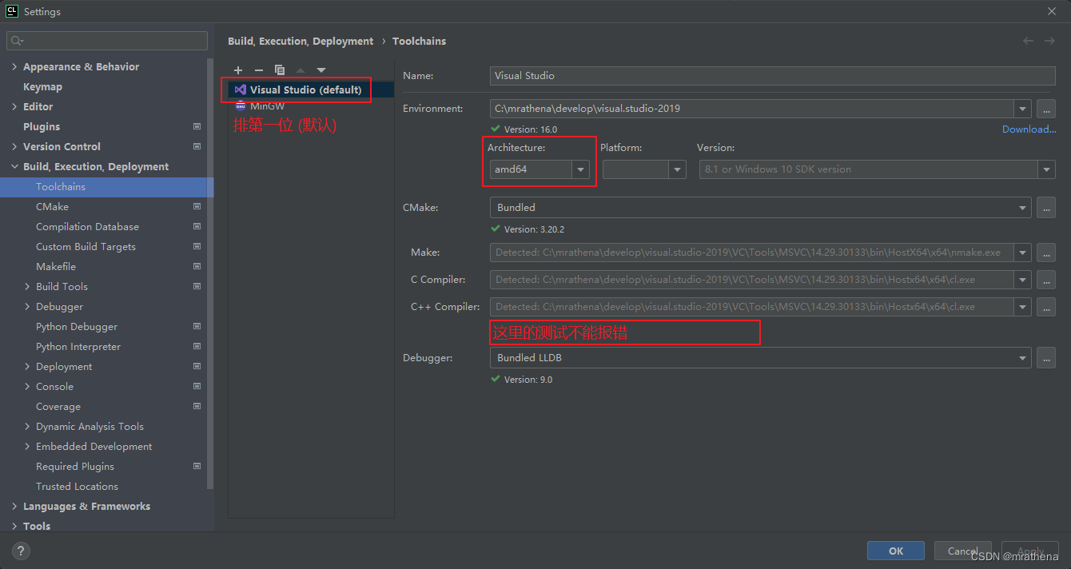
Task: Browse for the CMake executable
Action: tap(1046, 208)
